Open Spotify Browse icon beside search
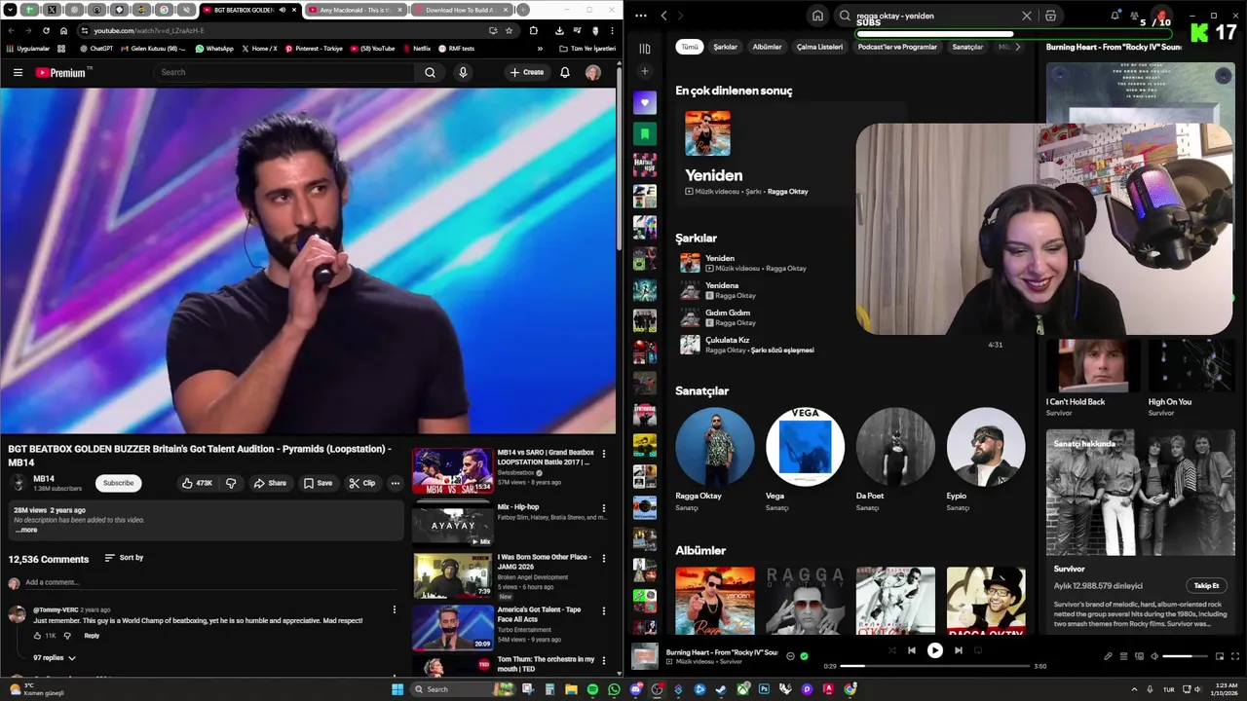This screenshot has height=701, width=1247. click(1050, 16)
